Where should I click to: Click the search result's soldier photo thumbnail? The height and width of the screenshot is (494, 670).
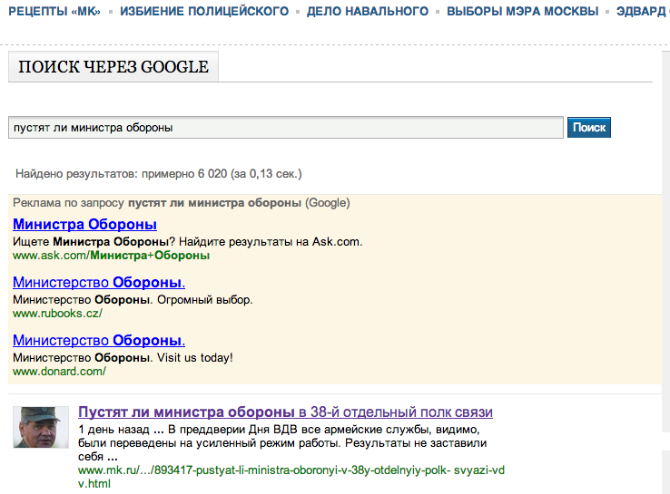click(41, 427)
